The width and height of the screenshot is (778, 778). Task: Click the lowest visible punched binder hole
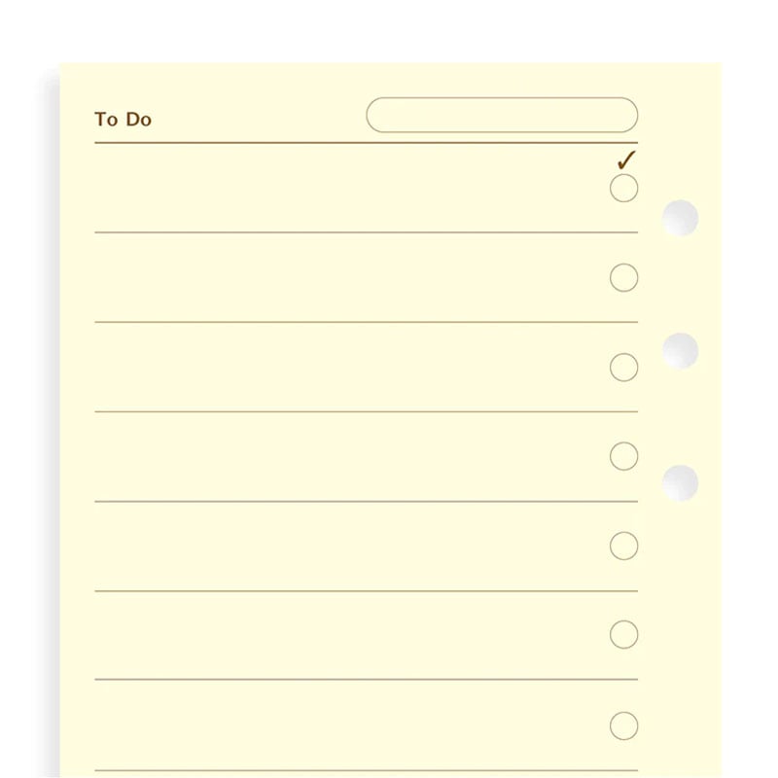(681, 482)
